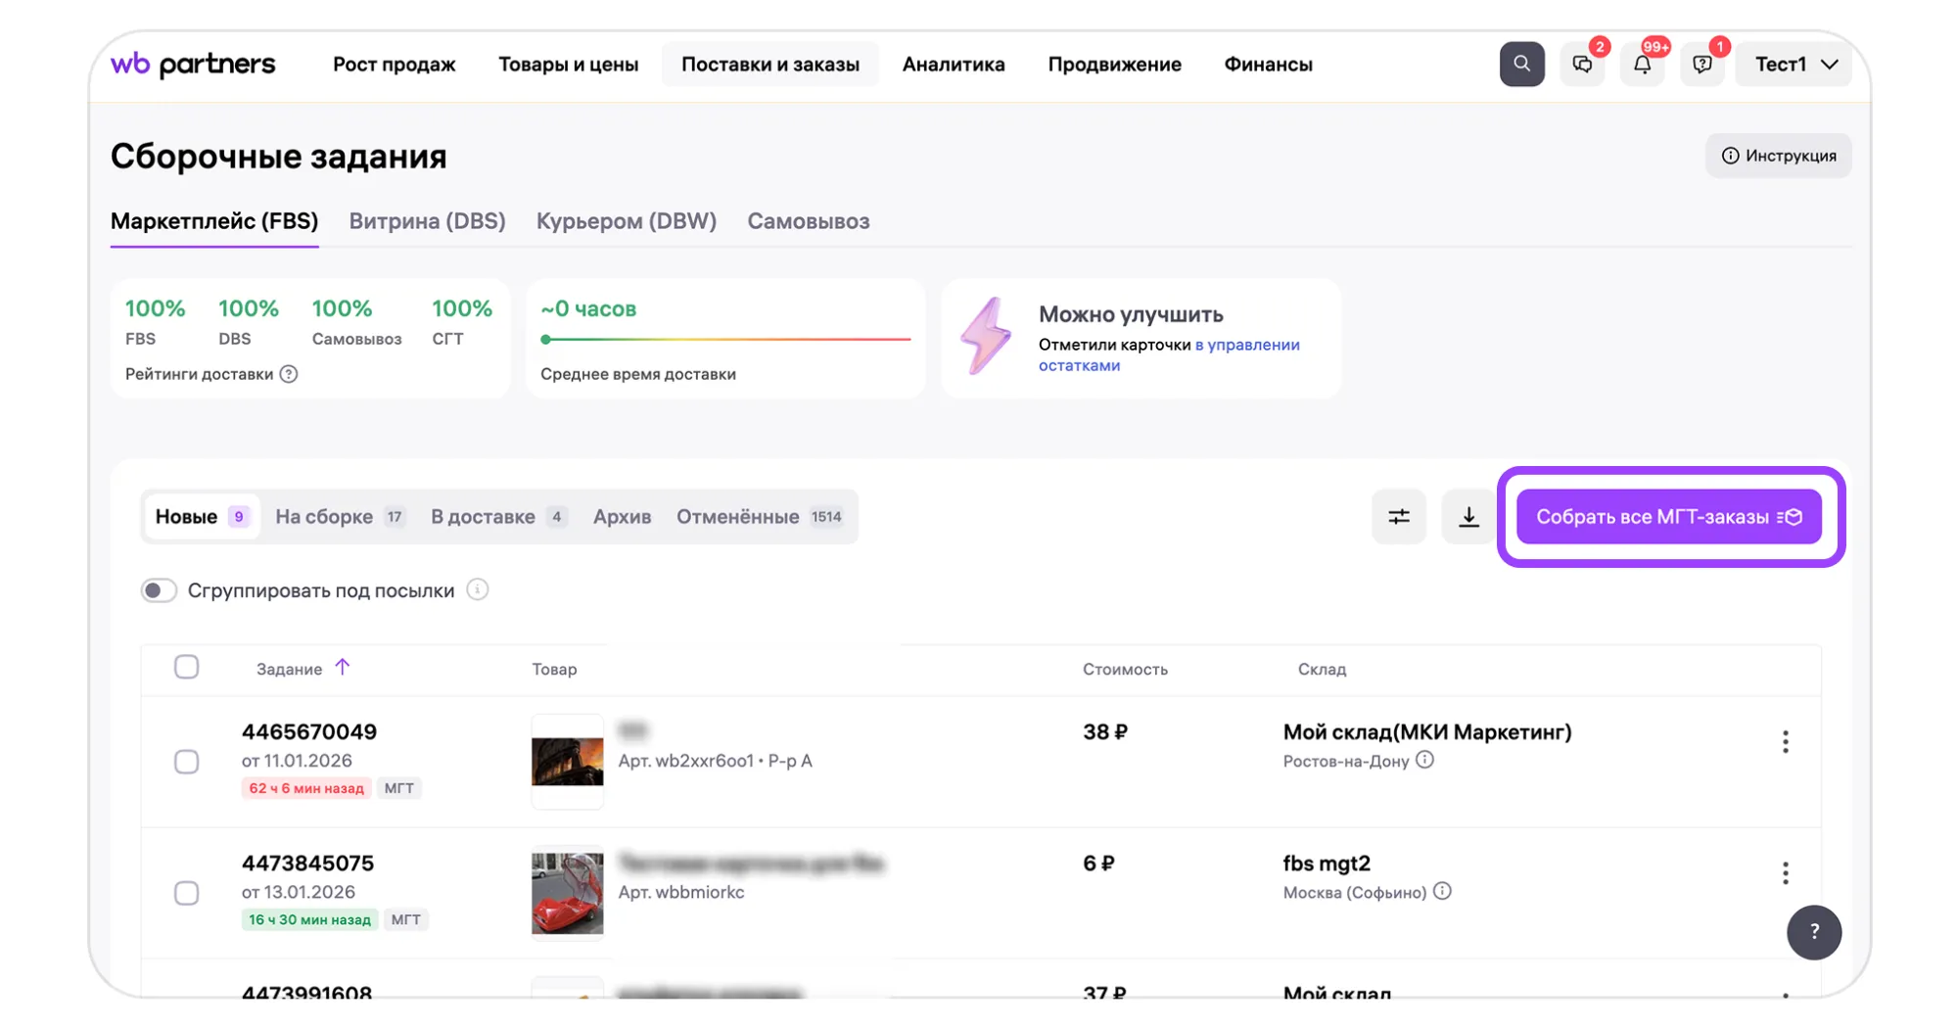Image resolution: width=1957 pixels, height=1029 pixels.
Task: Click the download icon button
Action: click(x=1468, y=517)
